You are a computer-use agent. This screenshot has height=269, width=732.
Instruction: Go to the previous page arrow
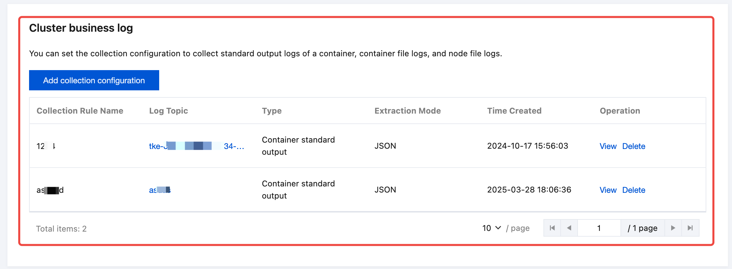tap(569, 228)
